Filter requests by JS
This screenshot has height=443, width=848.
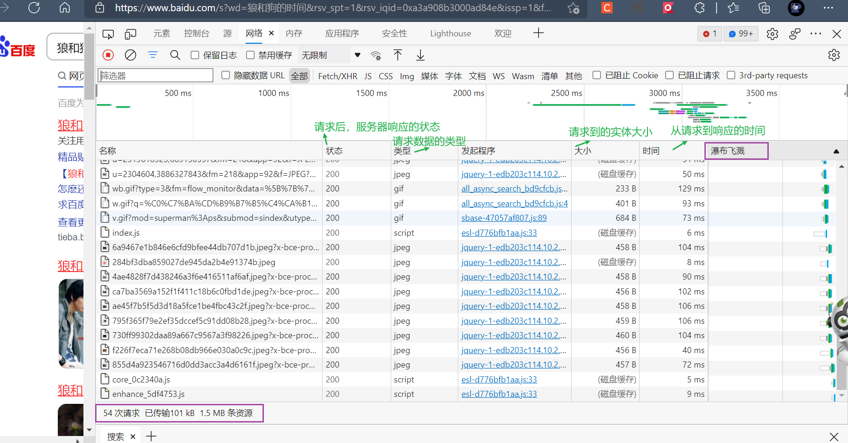click(368, 76)
